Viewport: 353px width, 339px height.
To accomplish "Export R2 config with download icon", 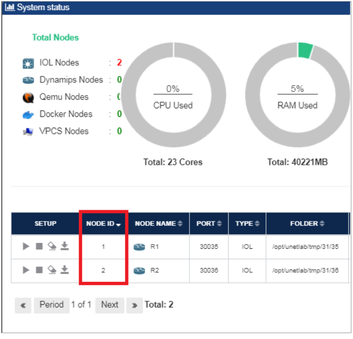I will 65,270.
